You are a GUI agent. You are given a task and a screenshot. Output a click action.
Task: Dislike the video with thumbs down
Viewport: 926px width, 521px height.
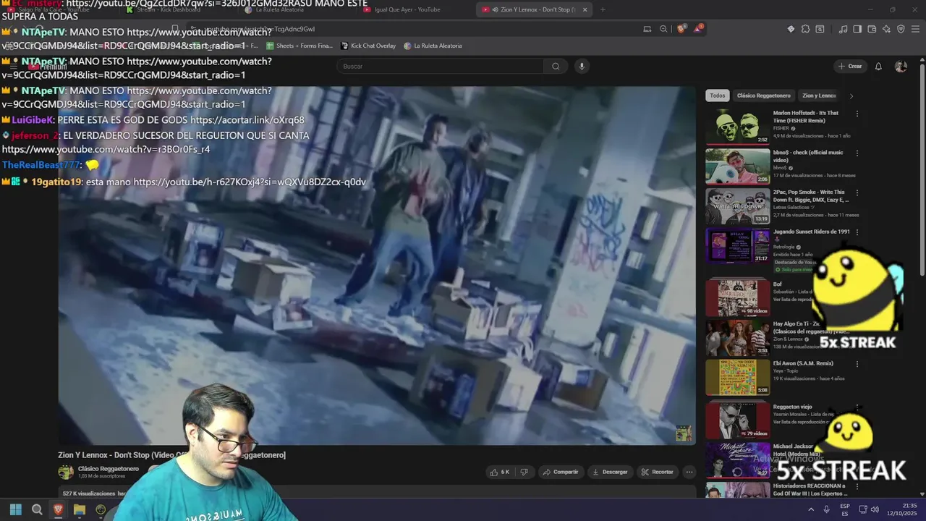(524, 472)
